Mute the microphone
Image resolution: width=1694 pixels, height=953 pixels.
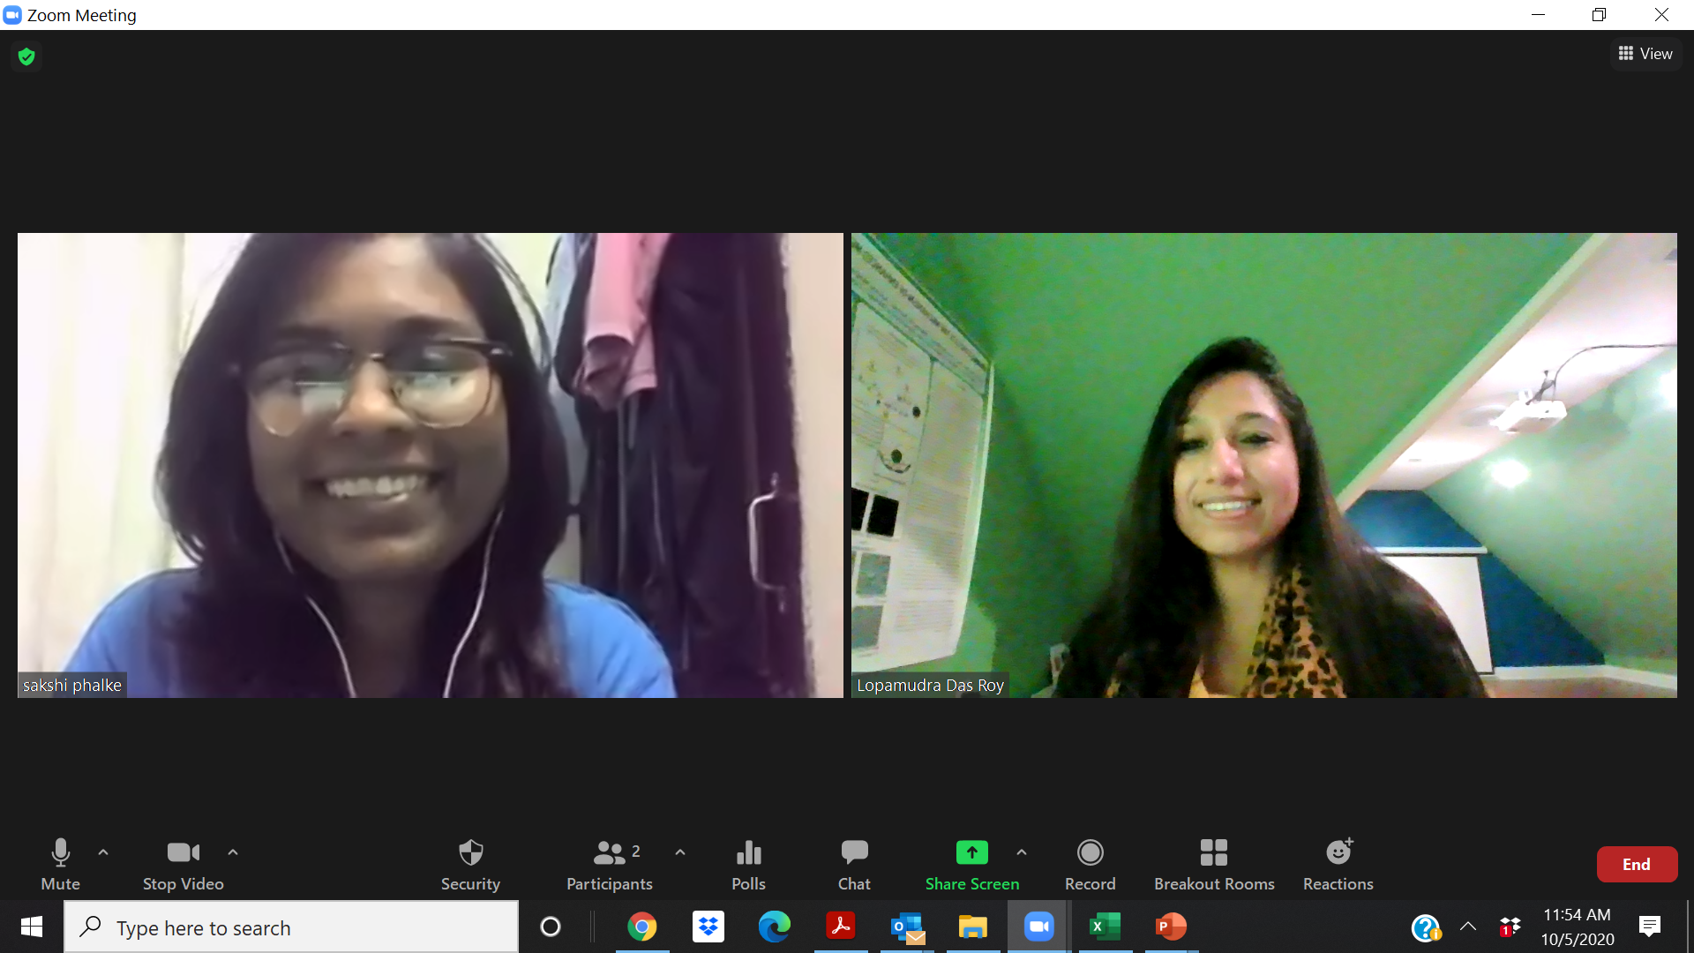pyautogui.click(x=60, y=863)
